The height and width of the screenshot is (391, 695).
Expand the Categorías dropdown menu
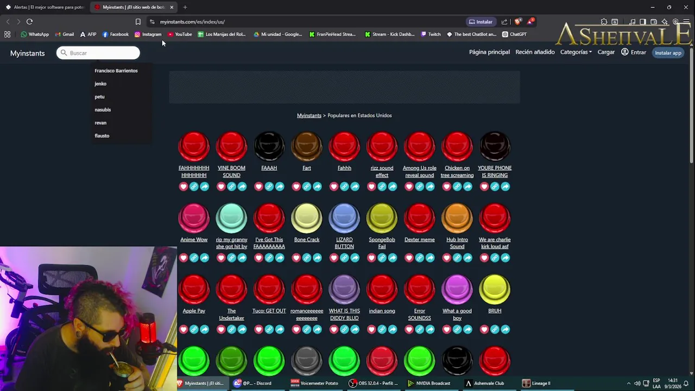point(576,52)
